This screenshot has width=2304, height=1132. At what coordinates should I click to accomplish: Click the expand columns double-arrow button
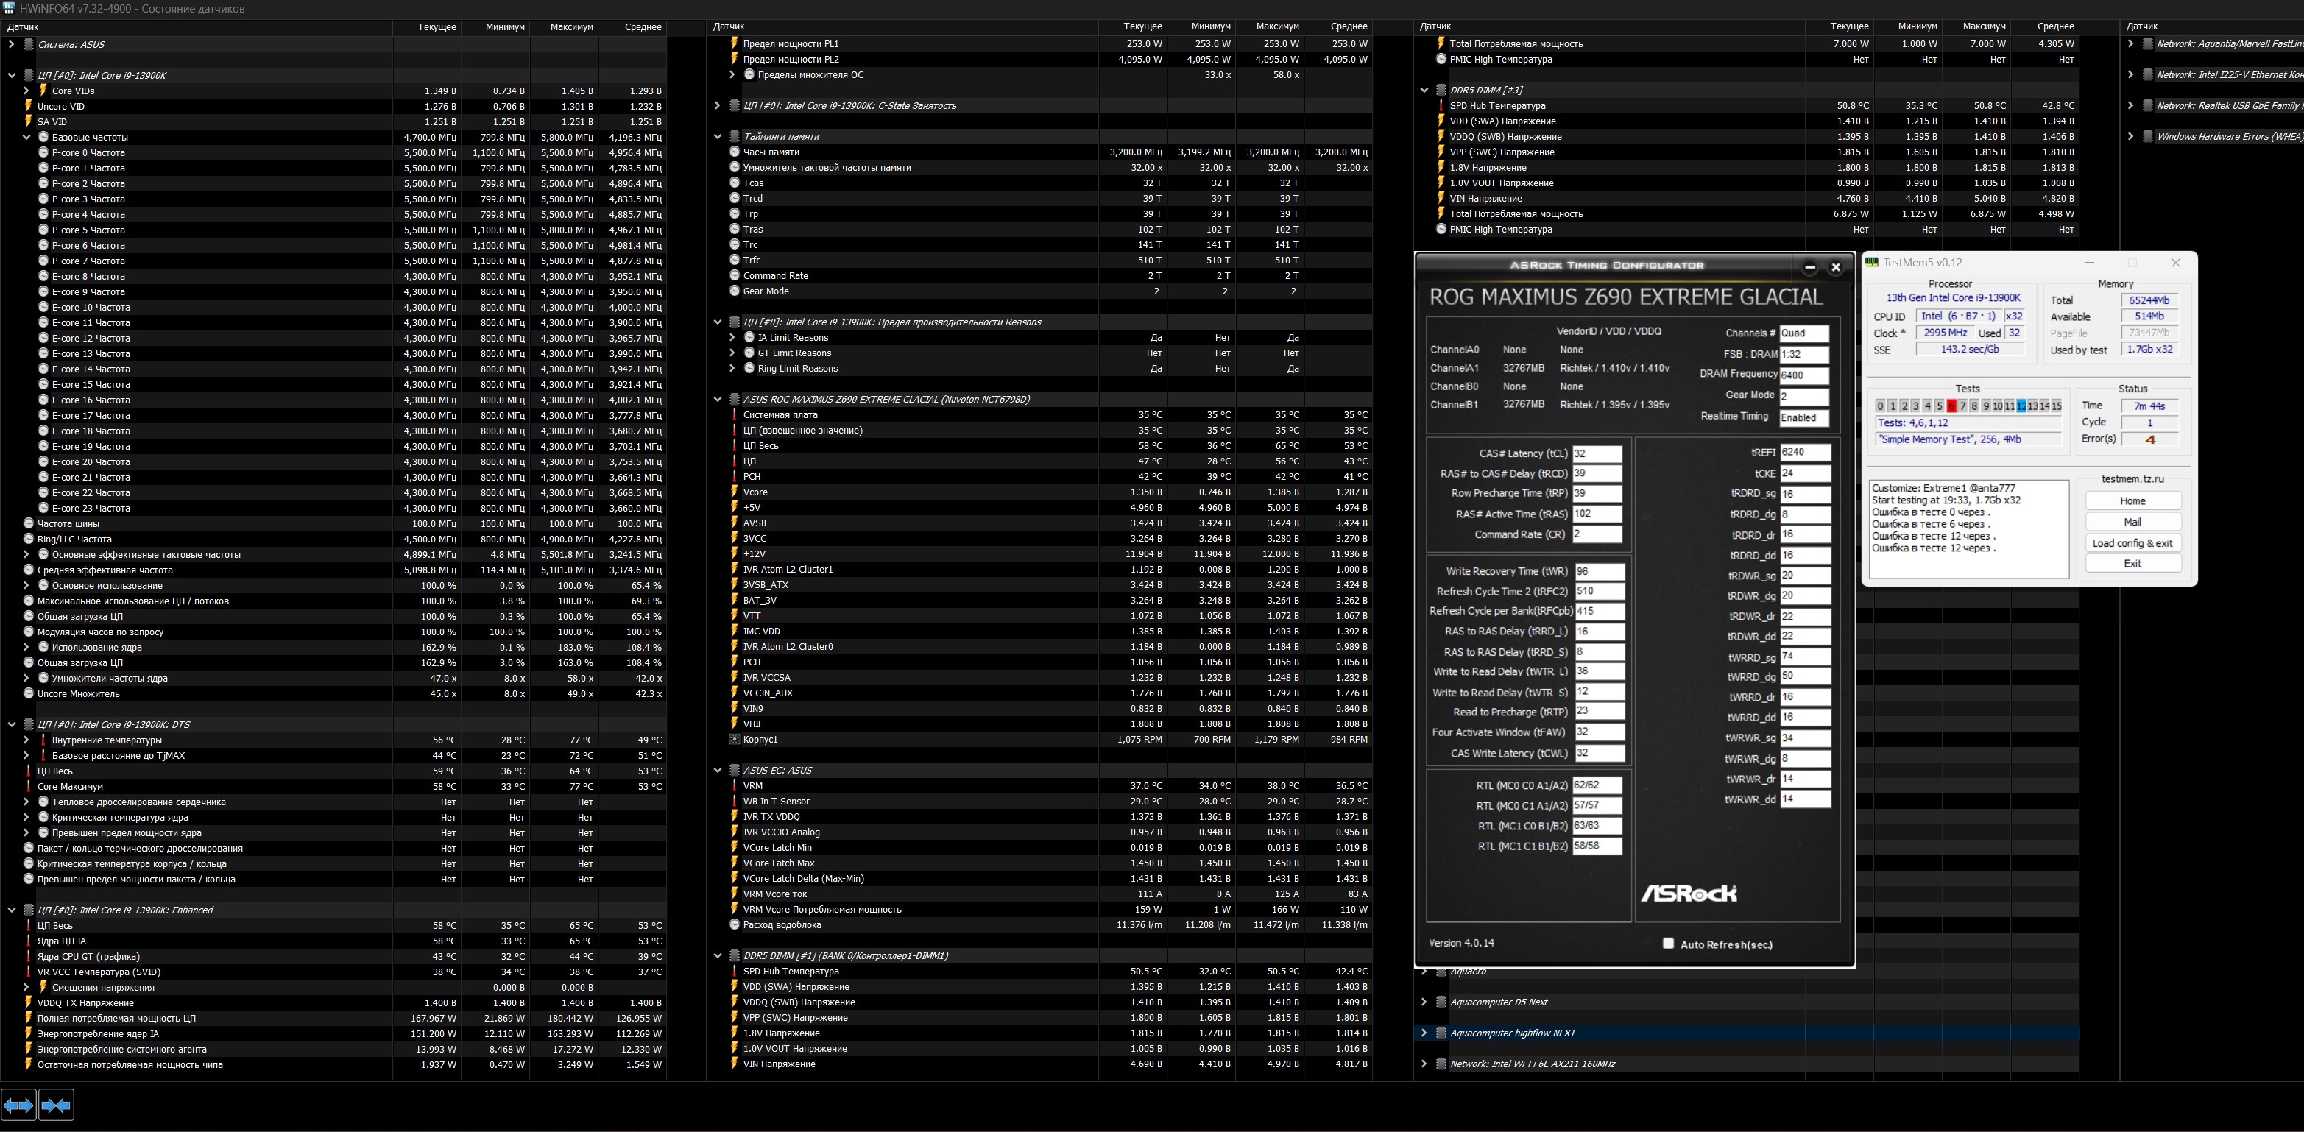[x=19, y=1106]
